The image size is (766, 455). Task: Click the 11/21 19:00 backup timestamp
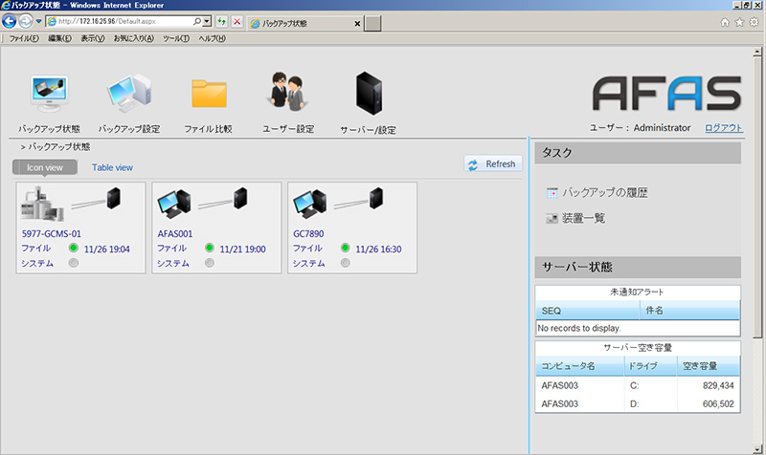click(x=243, y=249)
